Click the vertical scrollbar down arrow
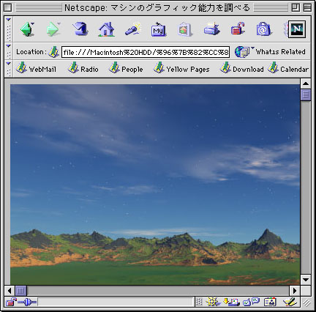316x312 pixels. point(306,279)
